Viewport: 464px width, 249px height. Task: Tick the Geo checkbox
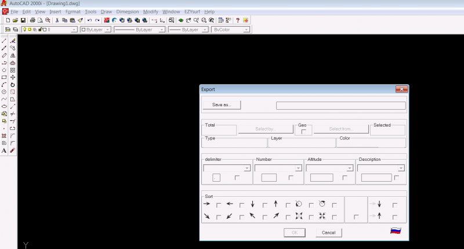(303, 132)
